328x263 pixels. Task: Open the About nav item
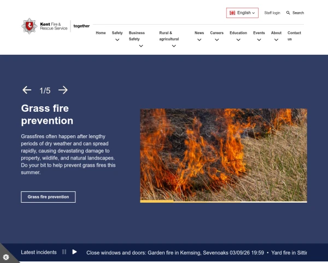[x=276, y=33]
